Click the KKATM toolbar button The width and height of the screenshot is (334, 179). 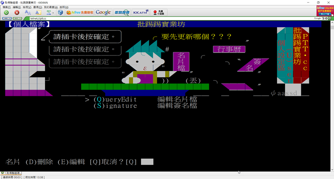click(140, 13)
